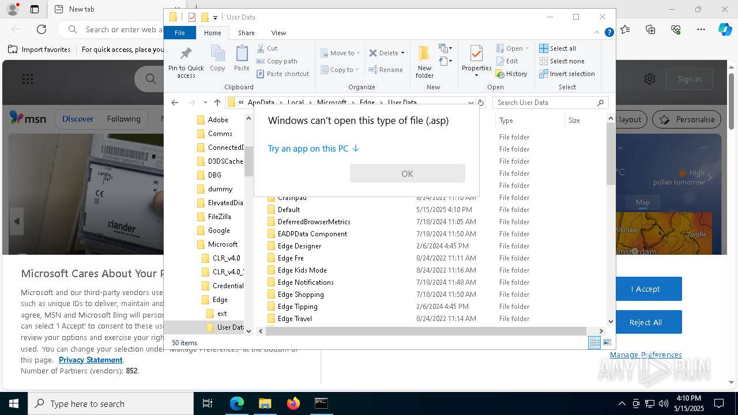The image size is (738, 415).
Task: Click the MSN Discover tab
Action: (78, 119)
